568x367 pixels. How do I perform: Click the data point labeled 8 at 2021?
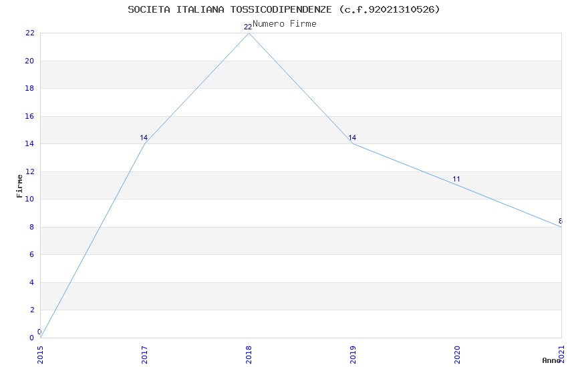[x=561, y=227]
